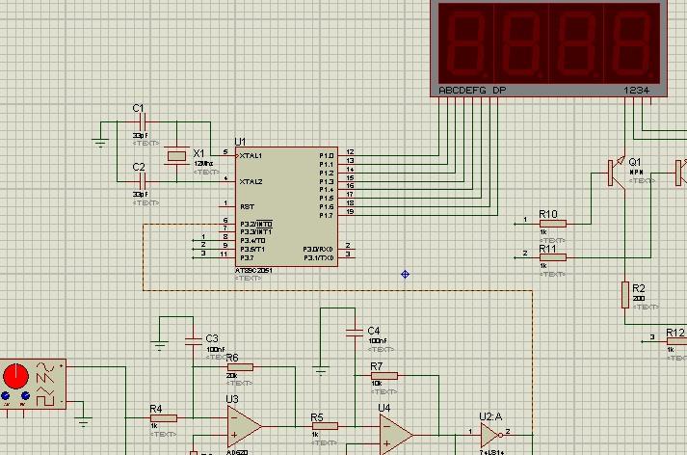
Task: Select the U1 microcontroller chip body
Action: [x=286, y=206]
